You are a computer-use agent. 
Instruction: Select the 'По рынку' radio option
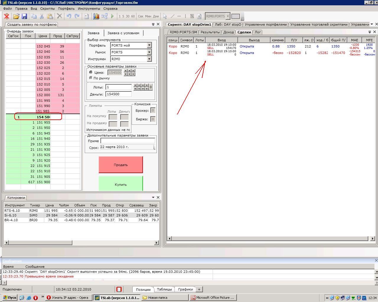pyautogui.click(x=91, y=78)
